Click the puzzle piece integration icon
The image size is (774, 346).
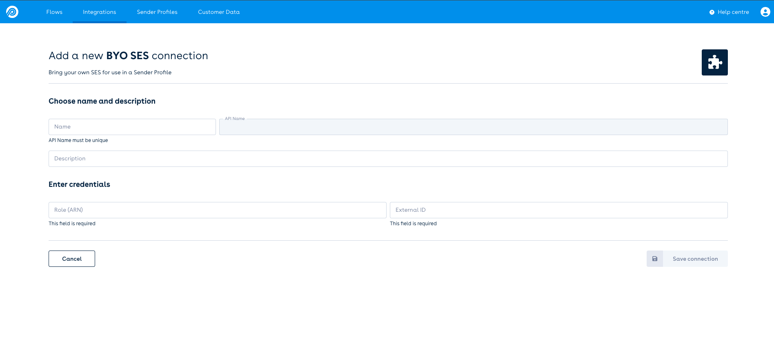click(714, 62)
